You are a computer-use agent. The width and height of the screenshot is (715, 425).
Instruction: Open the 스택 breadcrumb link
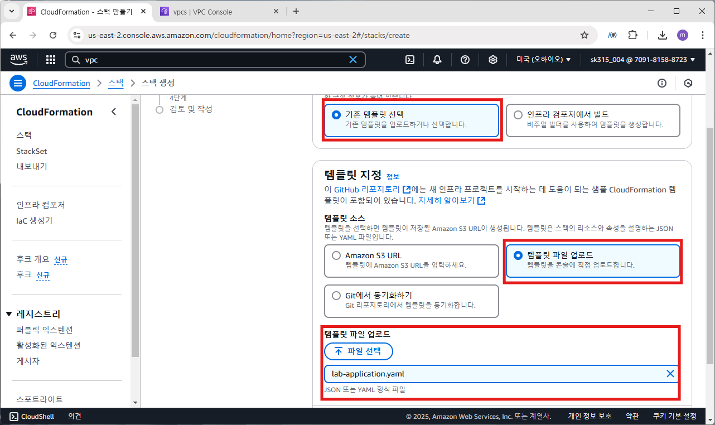(x=116, y=83)
